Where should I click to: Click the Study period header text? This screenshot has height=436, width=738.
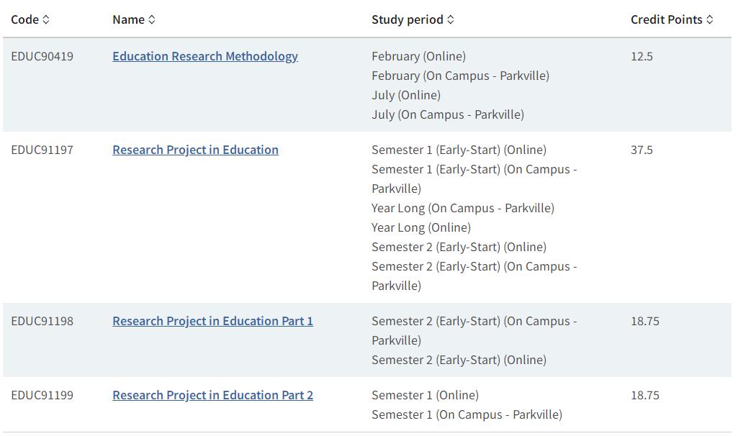[x=408, y=19]
